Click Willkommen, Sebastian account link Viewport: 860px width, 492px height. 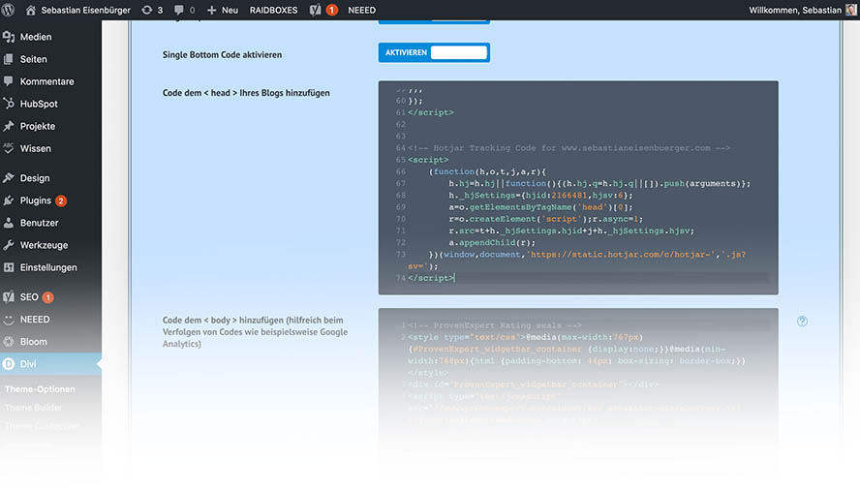(795, 10)
